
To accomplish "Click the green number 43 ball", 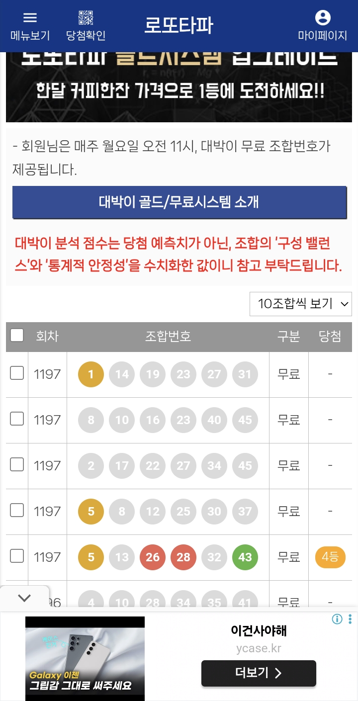I will tap(245, 557).
